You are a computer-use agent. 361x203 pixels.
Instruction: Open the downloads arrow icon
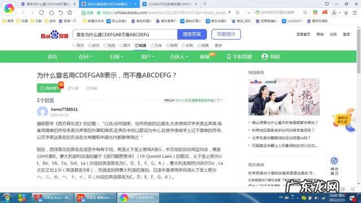tap(346, 12)
